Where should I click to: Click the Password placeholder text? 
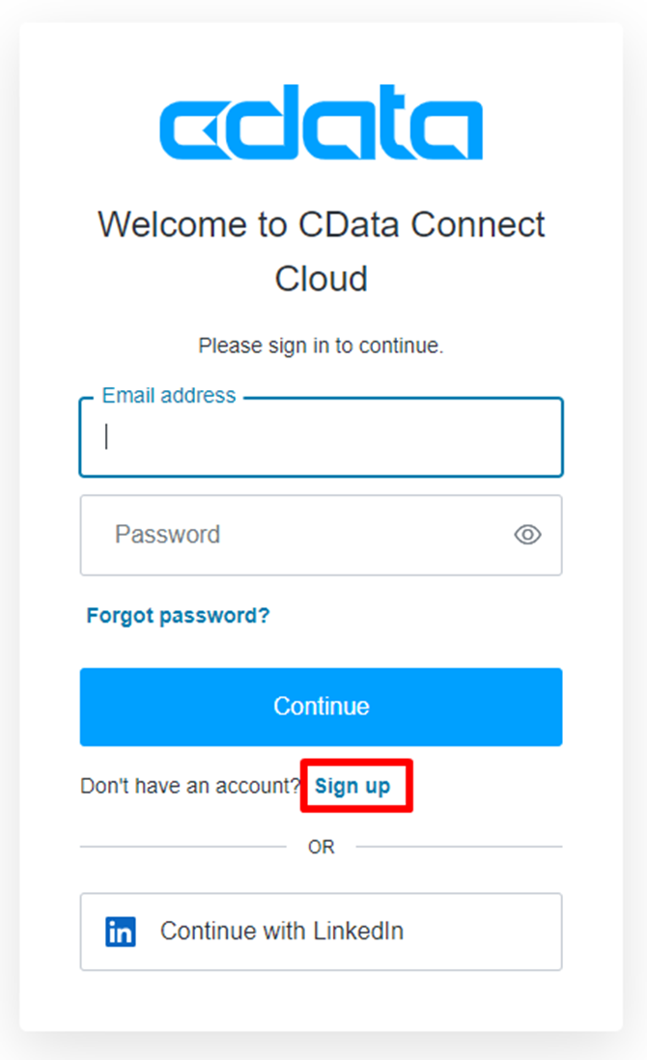pyautogui.click(x=168, y=535)
